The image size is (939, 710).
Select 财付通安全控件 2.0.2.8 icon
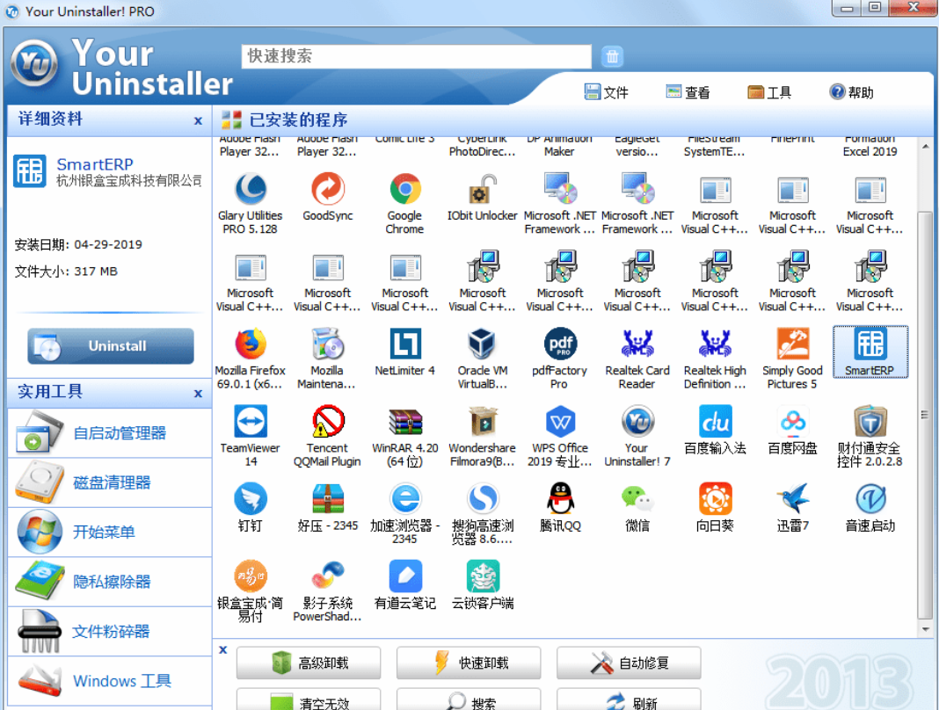pos(870,422)
